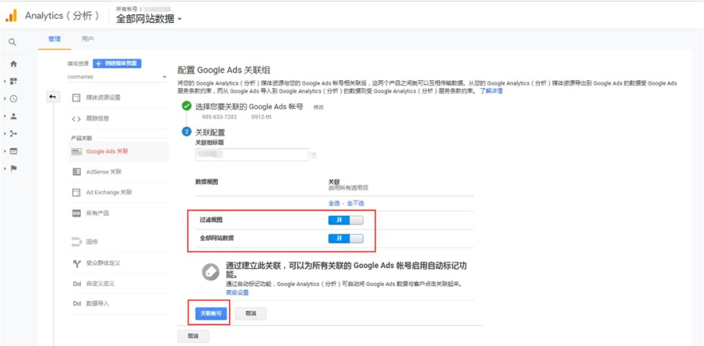Go to the Home icon in sidebar
This screenshot has width=704, height=346.
click(x=14, y=64)
